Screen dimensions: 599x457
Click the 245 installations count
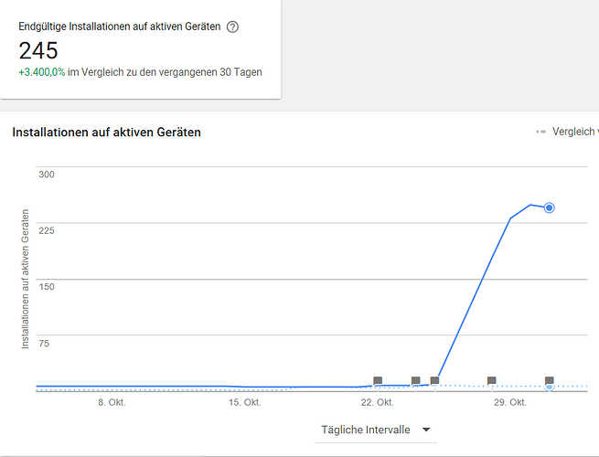tap(38, 50)
